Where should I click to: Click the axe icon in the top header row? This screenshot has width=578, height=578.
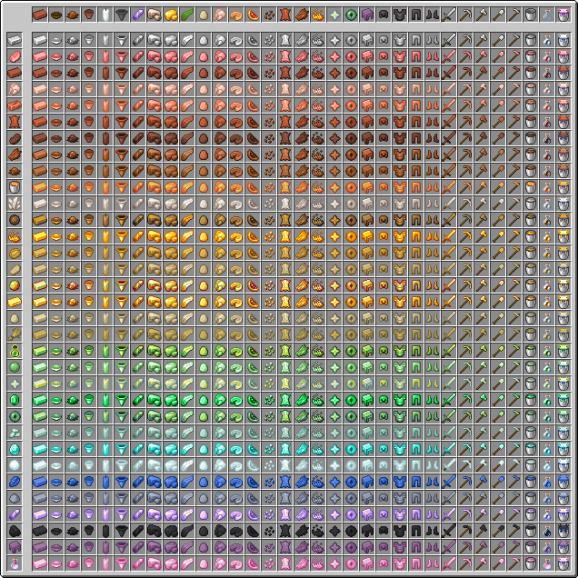tap(482, 15)
